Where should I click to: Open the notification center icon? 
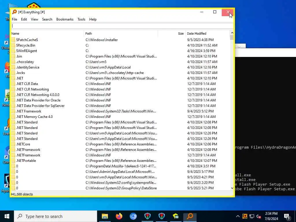(x=287, y=217)
